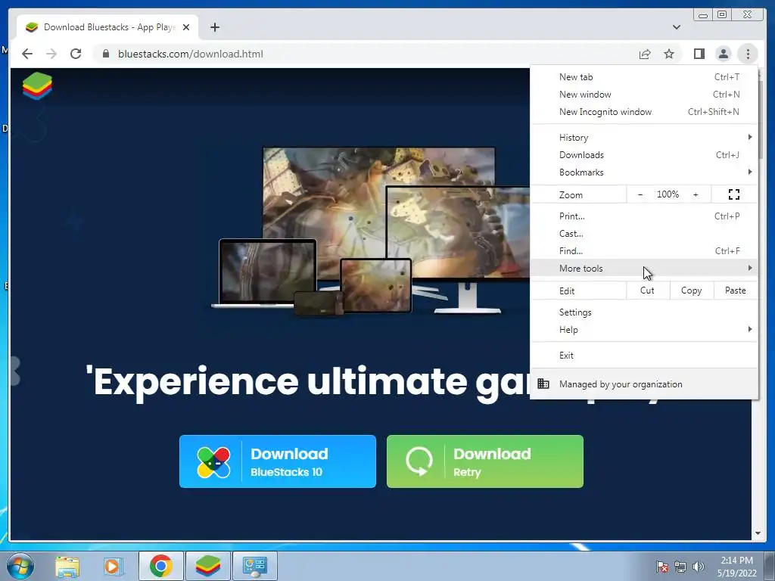Image resolution: width=775 pixels, height=581 pixels.
Task: Open a new tab with the plus button
Action: 214,27
